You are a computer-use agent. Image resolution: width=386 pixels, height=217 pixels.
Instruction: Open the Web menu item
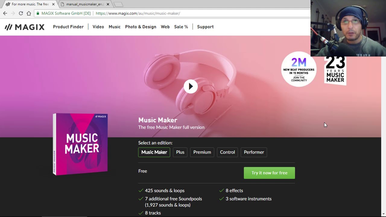tap(165, 27)
